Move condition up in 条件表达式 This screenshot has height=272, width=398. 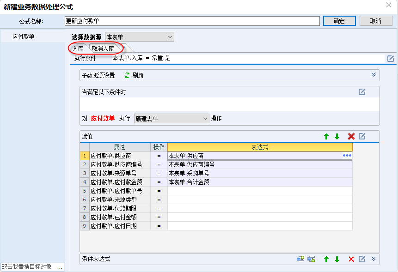point(326,260)
